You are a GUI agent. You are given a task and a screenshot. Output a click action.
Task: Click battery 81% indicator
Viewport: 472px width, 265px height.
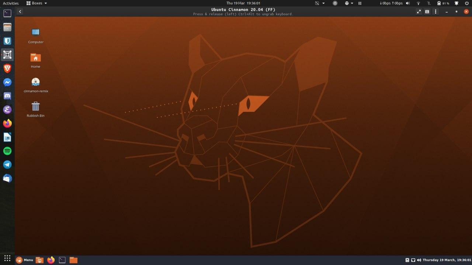[443, 3]
